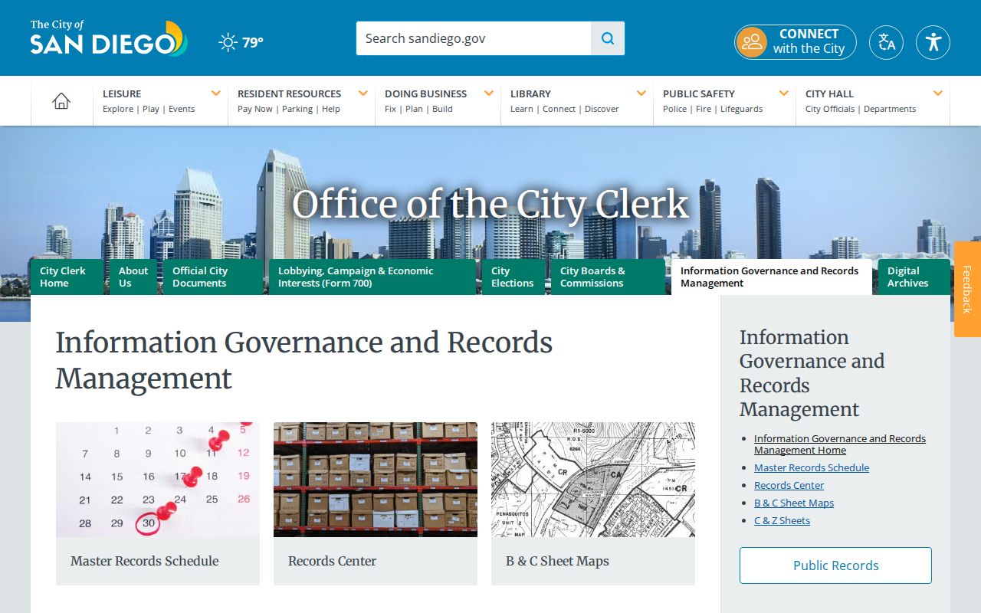The width and height of the screenshot is (981, 613).
Task: Click the Records Center card title
Action: point(333,561)
